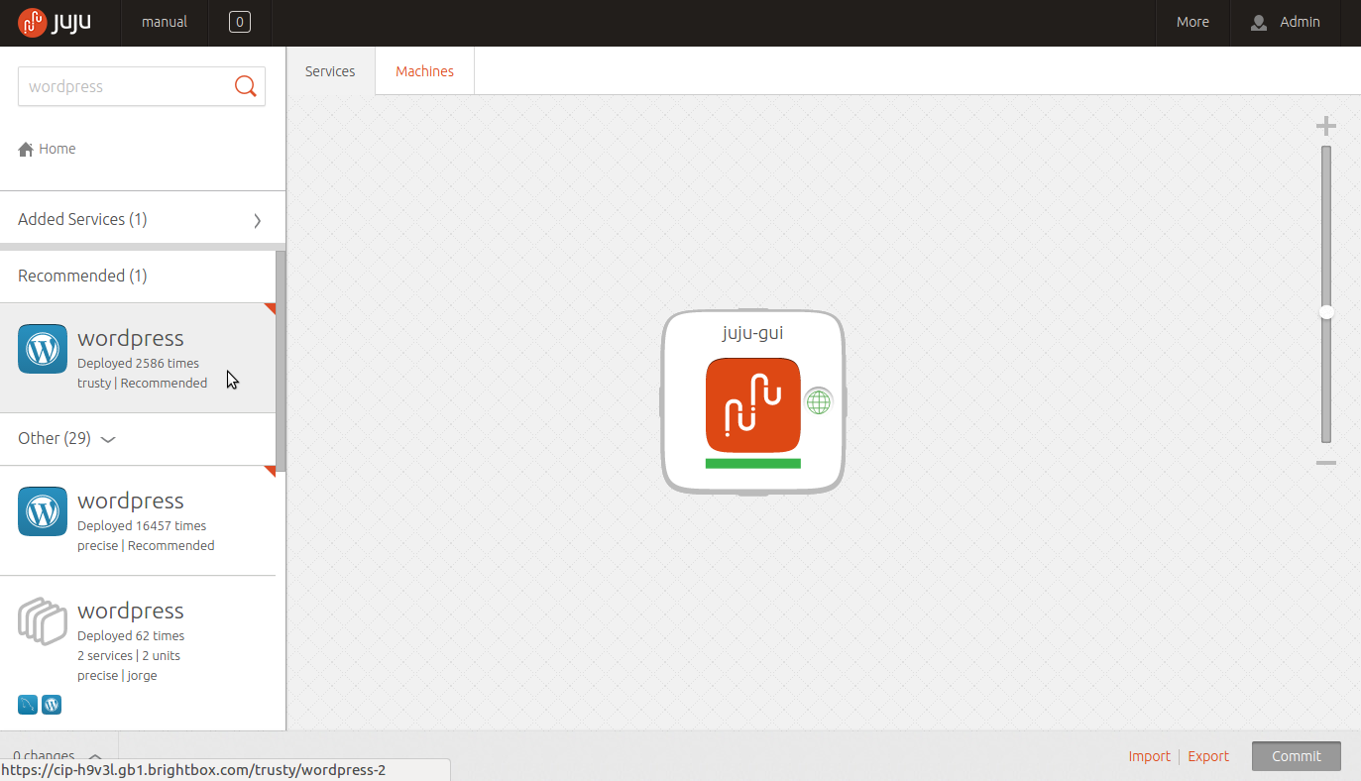
Task: Click the 'precise | jorge' text
Action: click(117, 676)
